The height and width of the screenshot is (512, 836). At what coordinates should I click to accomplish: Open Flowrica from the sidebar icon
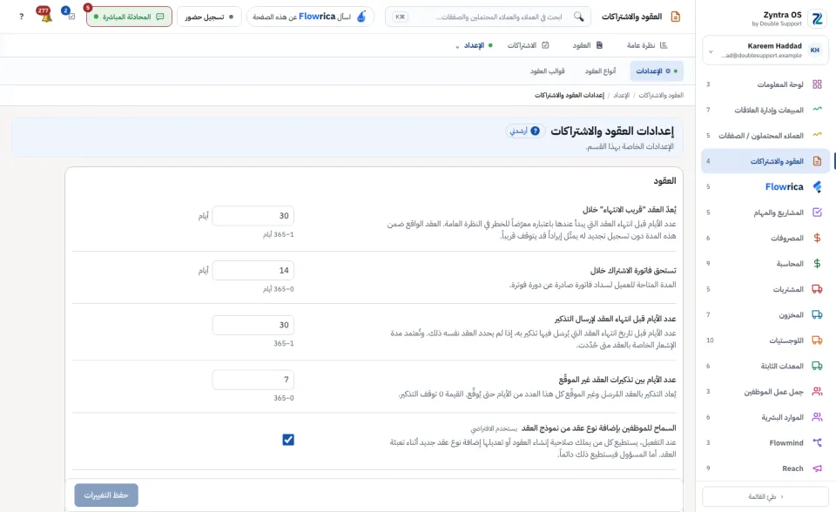pyautogui.click(x=817, y=186)
